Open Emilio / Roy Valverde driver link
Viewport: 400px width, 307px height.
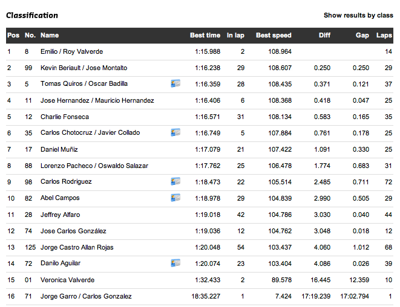[x=71, y=52]
